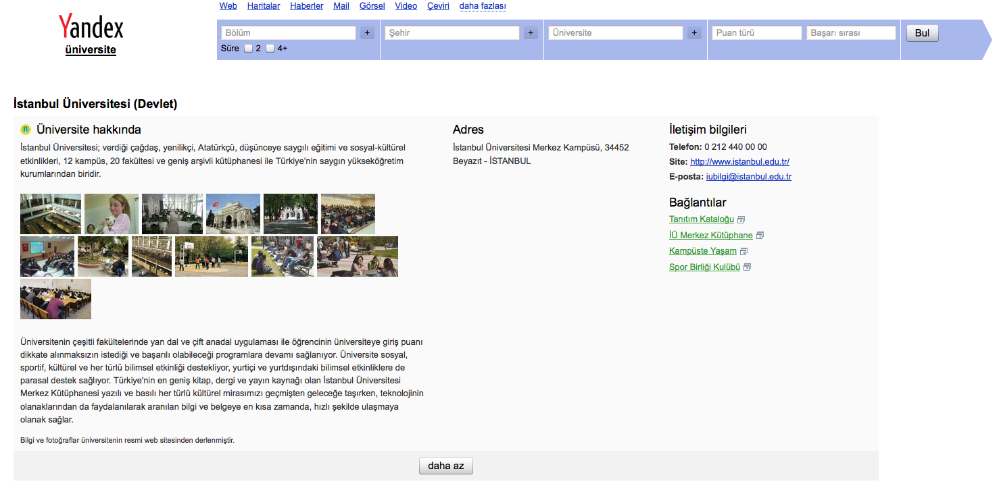The width and height of the screenshot is (999, 490).
Task: Tick the 2-year Süre checkbox
Action: point(248,49)
